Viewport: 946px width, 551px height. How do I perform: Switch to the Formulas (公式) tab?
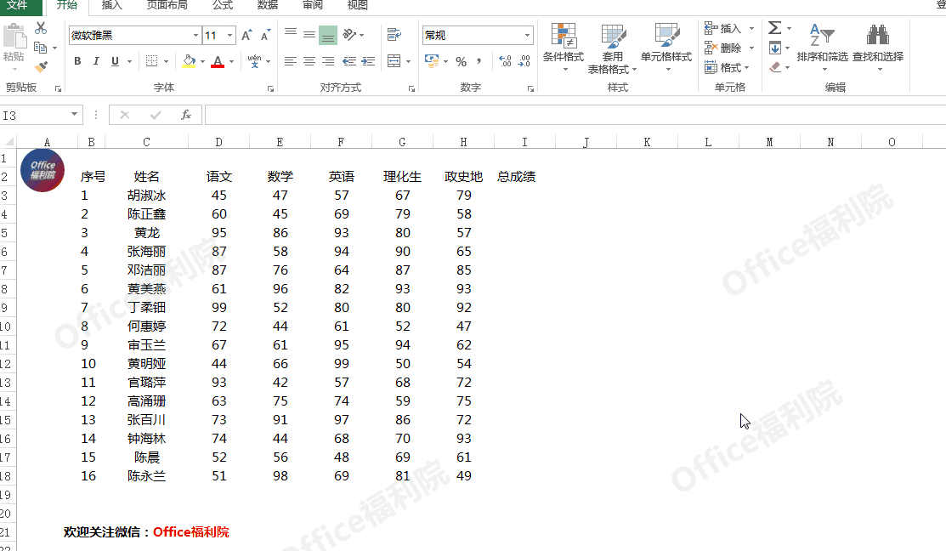click(x=223, y=5)
